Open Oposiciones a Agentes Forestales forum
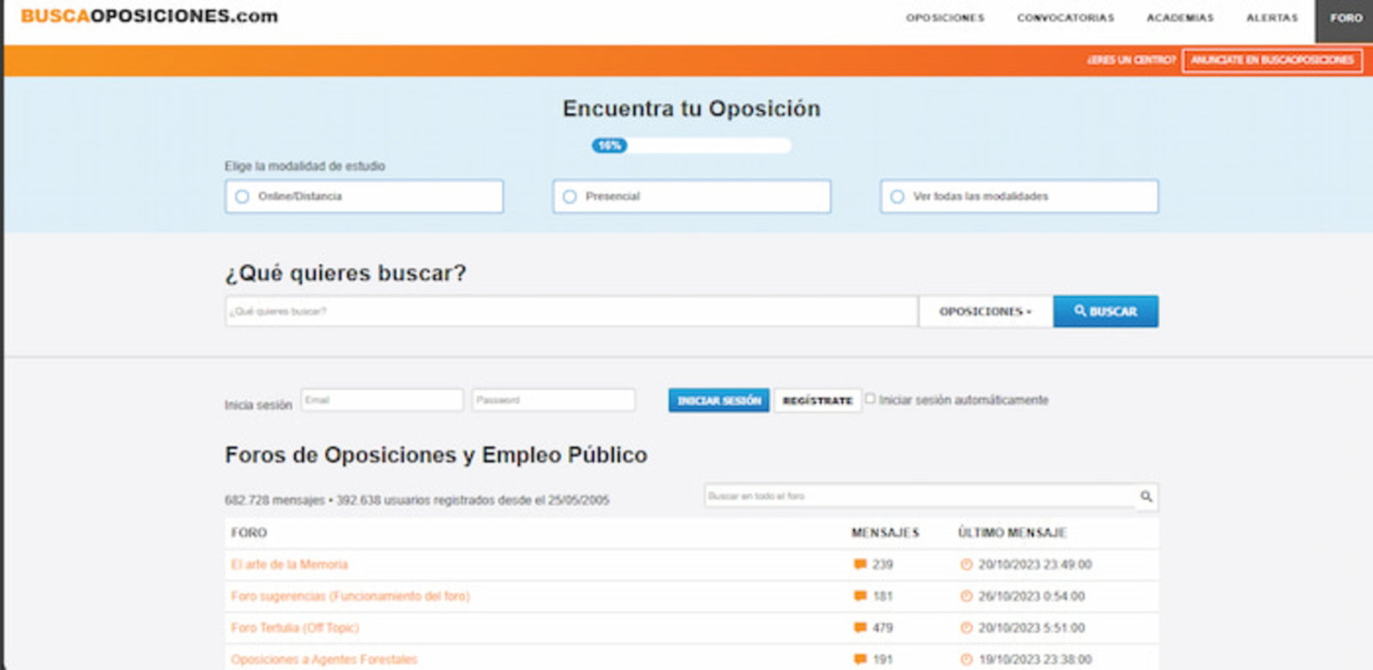This screenshot has width=1373, height=670. 324,660
